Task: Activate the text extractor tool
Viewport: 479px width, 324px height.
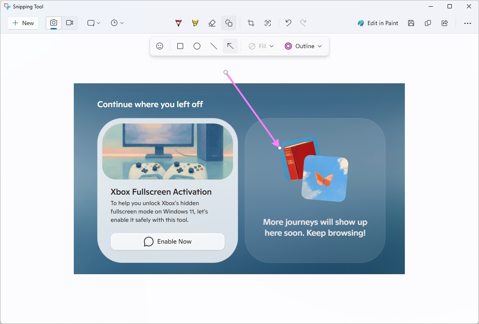Action: coord(268,23)
